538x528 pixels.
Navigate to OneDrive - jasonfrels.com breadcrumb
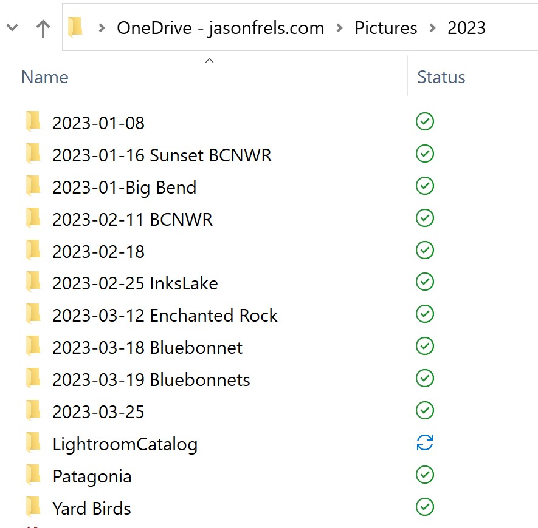pos(220,28)
